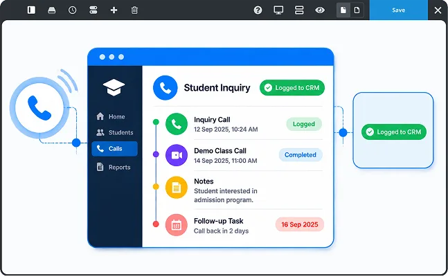The width and height of the screenshot is (448, 277).
Task: Click blue connector dot left of mock window
Action: 76,143
